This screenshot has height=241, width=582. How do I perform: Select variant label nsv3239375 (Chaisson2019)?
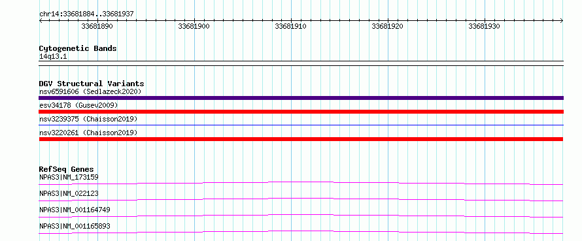[88, 119]
